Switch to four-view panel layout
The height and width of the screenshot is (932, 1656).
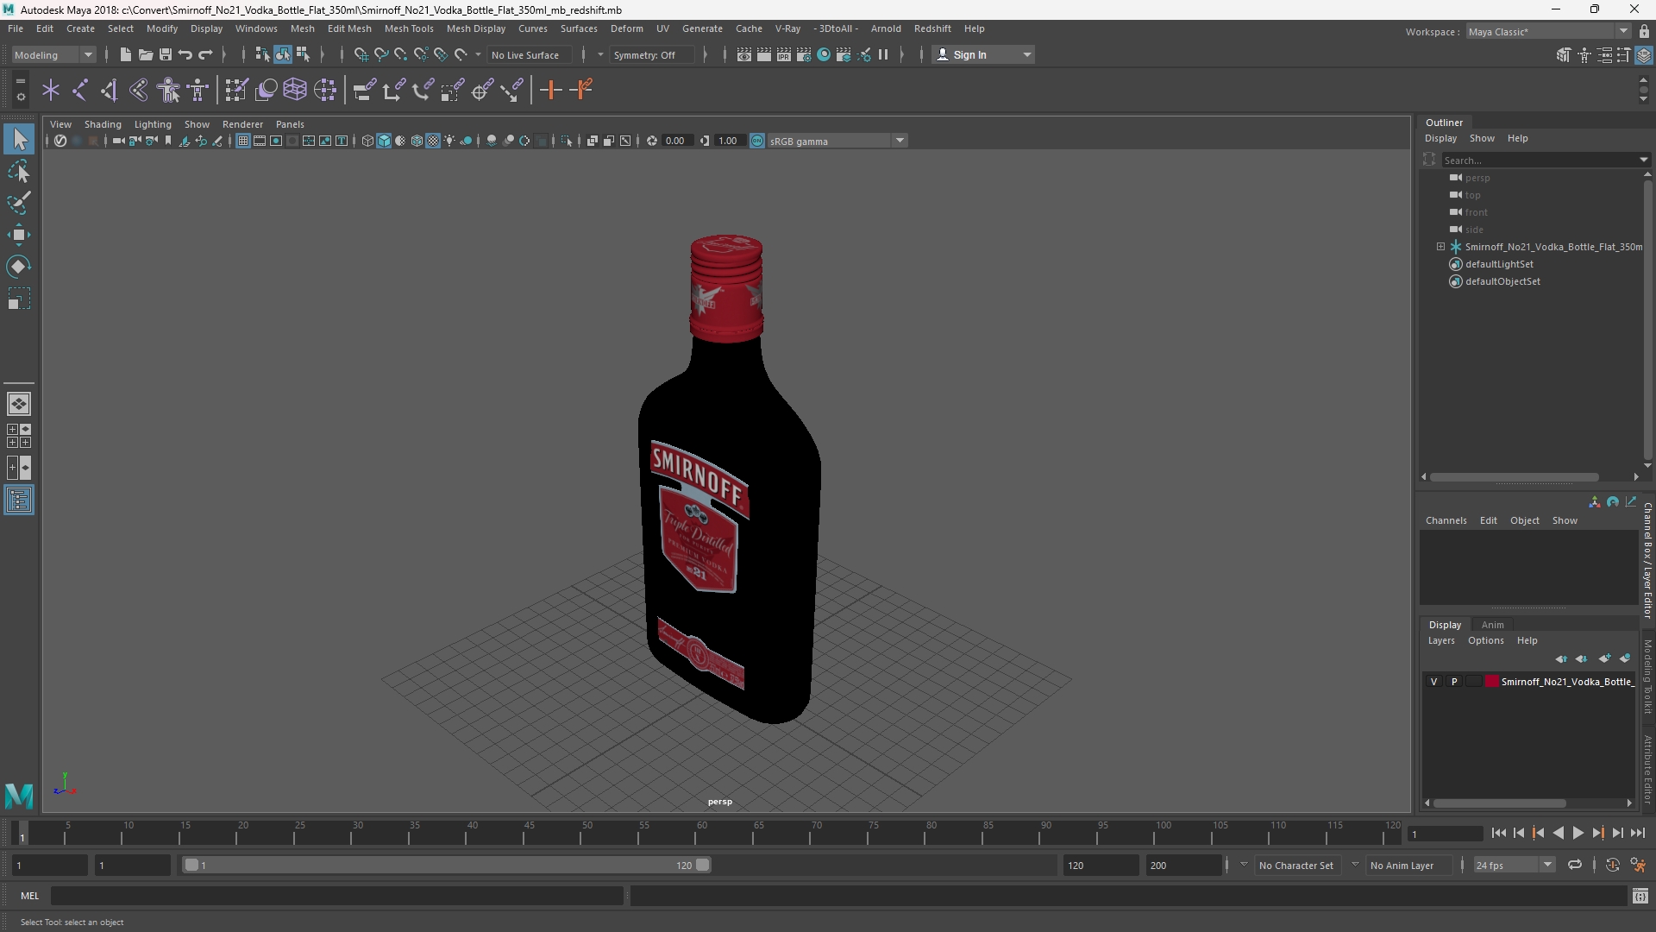[x=19, y=436]
